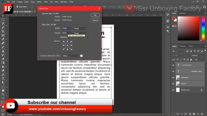Select the Eyedropper tool
Viewport: 207px width, 116px height.
click(3, 39)
